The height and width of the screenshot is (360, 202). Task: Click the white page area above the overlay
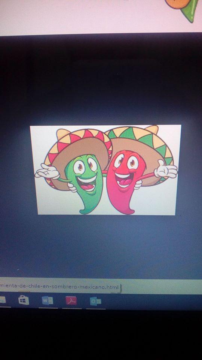click(x=80, y=16)
